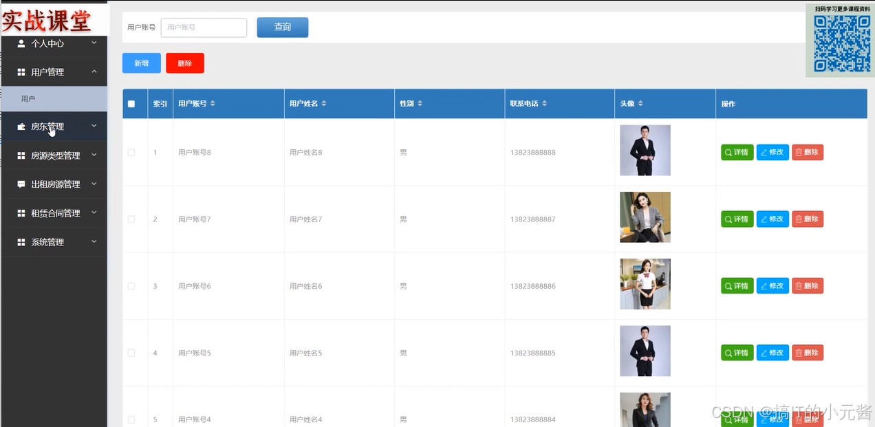Click 删除 for 用户账号6 row
This screenshot has width=875, height=427.
[808, 286]
